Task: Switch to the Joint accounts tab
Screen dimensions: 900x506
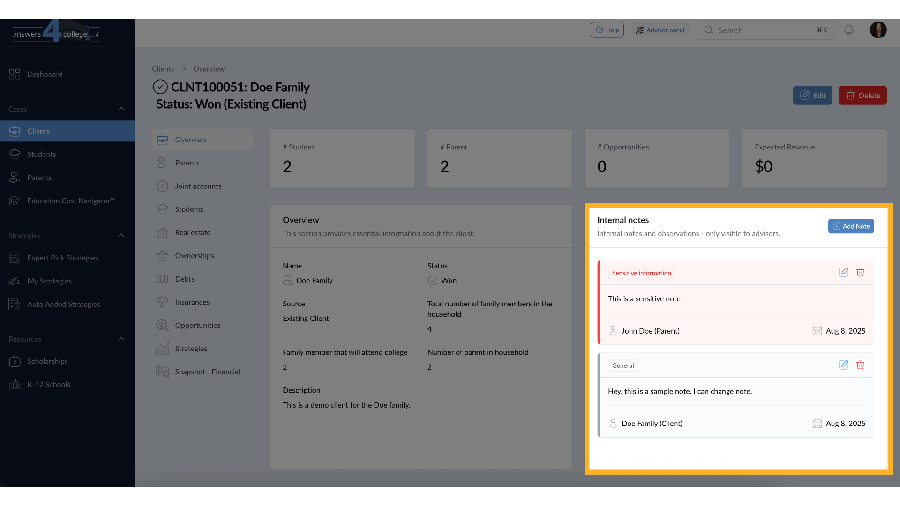Action: [198, 186]
